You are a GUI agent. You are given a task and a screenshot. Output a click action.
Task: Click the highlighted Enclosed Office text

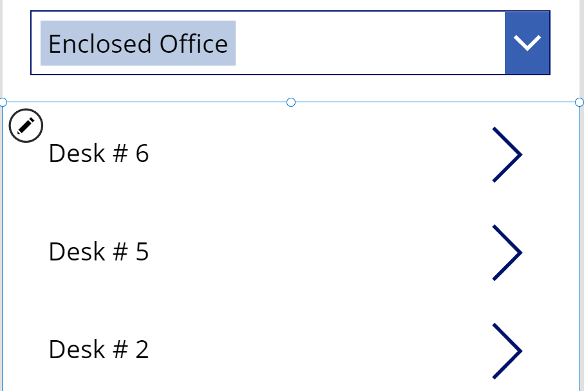point(137,43)
